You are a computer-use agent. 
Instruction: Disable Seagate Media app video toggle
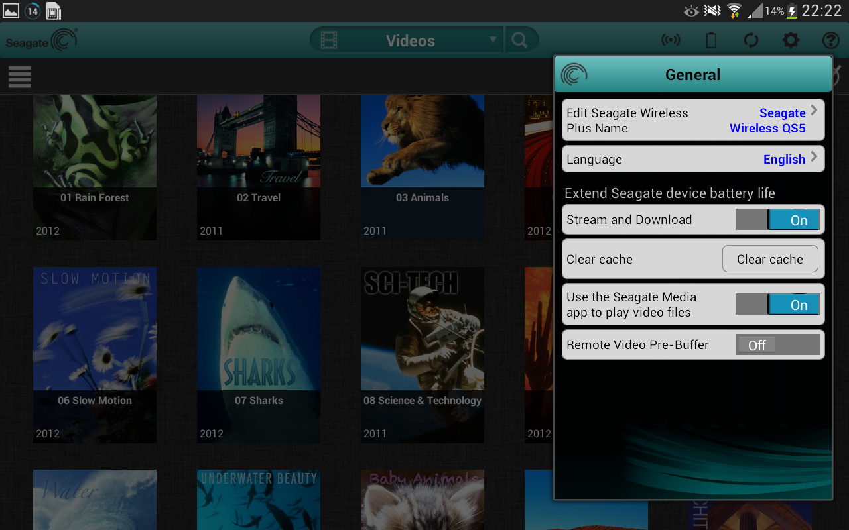(x=777, y=305)
